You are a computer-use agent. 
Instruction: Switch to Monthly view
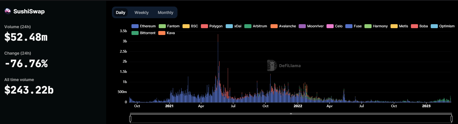tap(165, 13)
